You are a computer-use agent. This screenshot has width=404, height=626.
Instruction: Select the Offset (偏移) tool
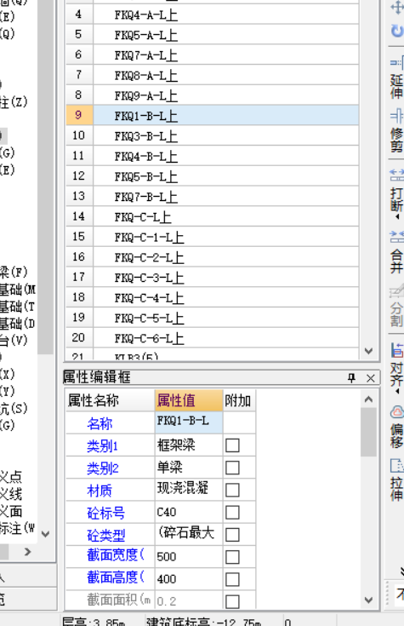(x=396, y=427)
